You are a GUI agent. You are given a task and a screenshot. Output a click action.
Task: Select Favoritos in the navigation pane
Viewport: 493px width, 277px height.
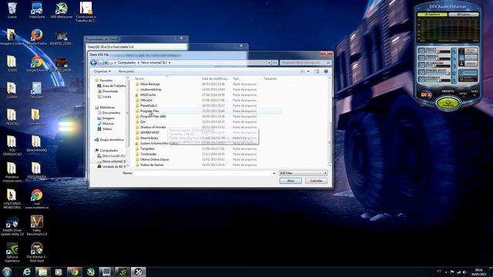pyautogui.click(x=106, y=80)
